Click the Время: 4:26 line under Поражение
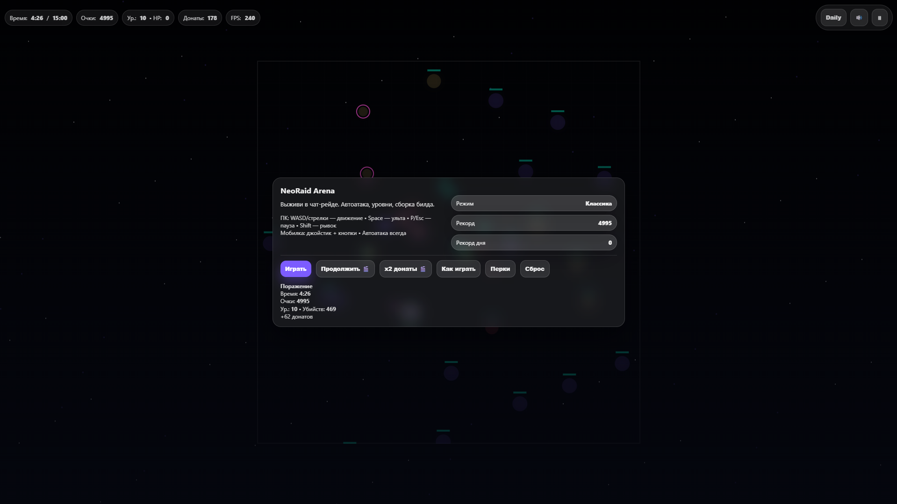This screenshot has height=504, width=897. coord(295,294)
